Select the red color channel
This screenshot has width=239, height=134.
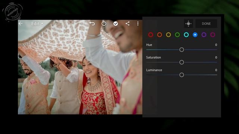coord(150,35)
